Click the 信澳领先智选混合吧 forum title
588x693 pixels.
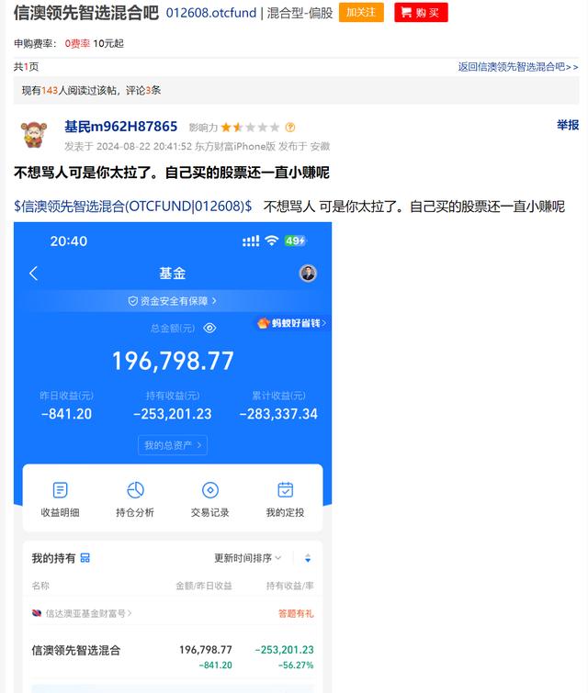click(85, 12)
